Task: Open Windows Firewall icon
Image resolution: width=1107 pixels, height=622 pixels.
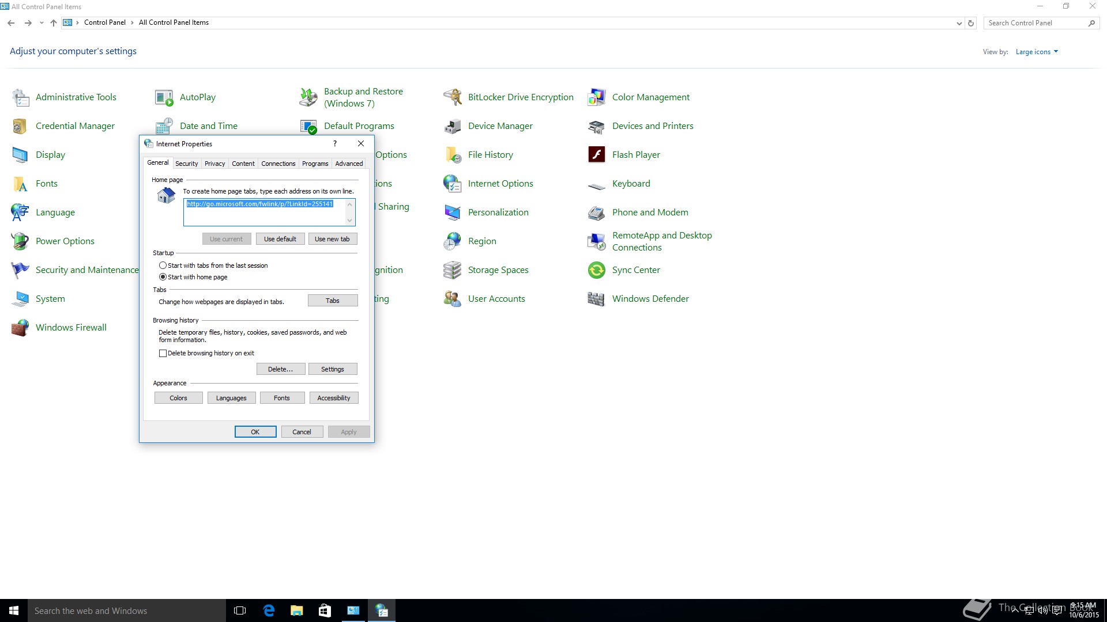Action: [21, 328]
